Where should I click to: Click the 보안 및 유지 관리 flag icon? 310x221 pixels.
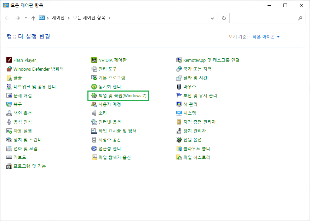[179, 95]
